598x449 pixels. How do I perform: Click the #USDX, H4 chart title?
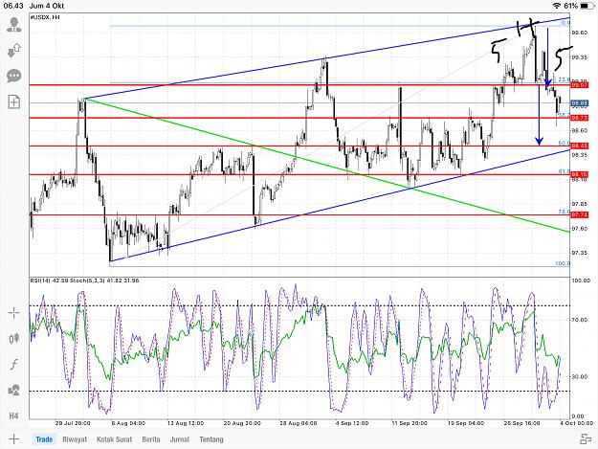(45, 17)
